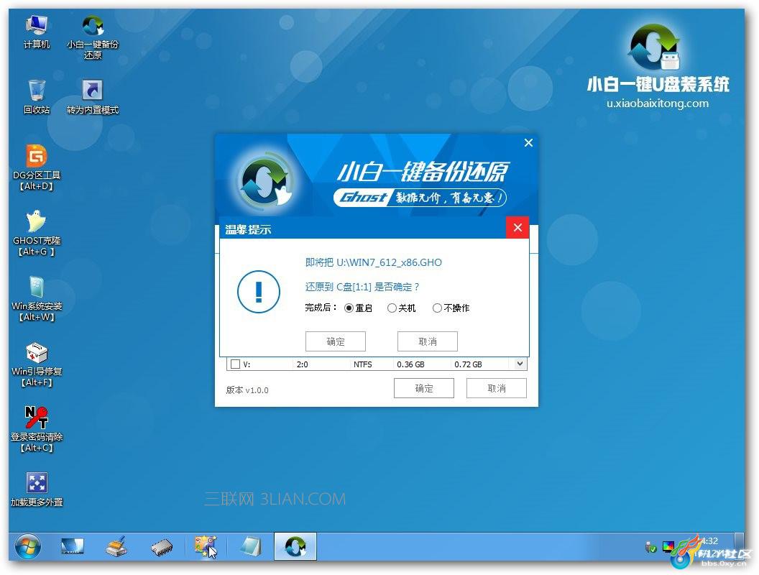759x575 pixels.
Task: Click the 0.72 GB cell
Action: [468, 364]
